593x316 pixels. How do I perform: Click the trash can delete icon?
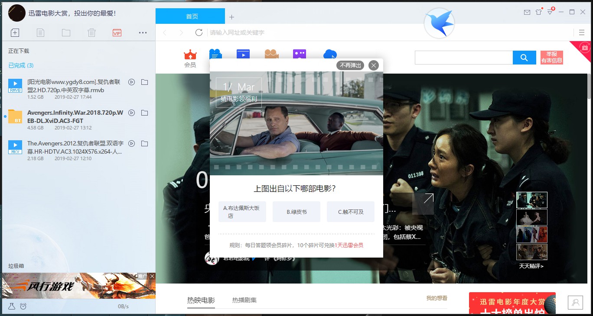point(91,32)
